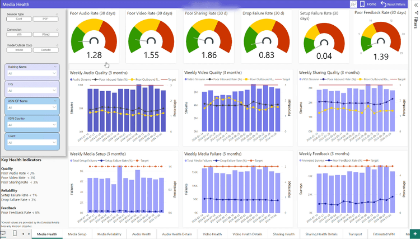Switch to the Media Setup tab
The image size is (420, 239).
(x=77, y=234)
